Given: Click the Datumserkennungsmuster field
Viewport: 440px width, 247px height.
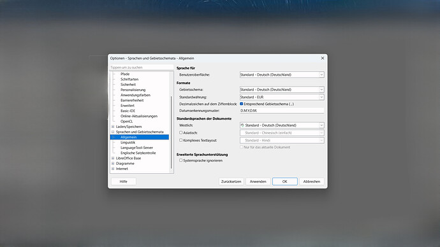Looking at the screenshot, I should click(x=282, y=111).
